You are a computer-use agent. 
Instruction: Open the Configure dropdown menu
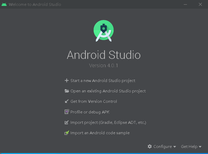coord(162,146)
